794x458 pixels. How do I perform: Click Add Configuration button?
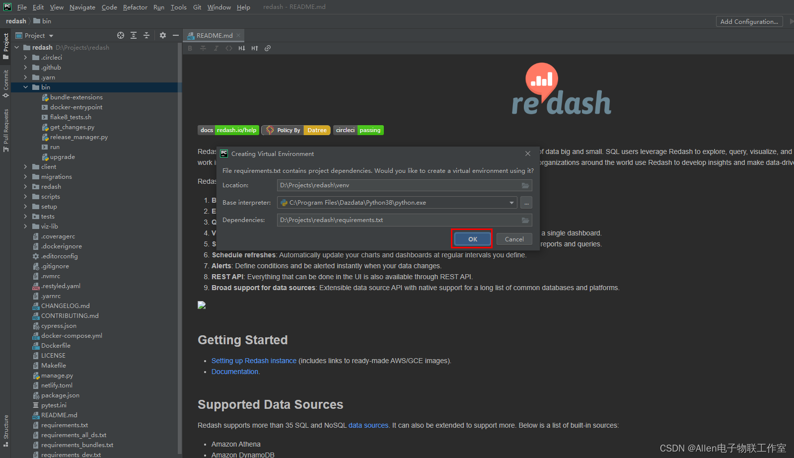pos(749,21)
